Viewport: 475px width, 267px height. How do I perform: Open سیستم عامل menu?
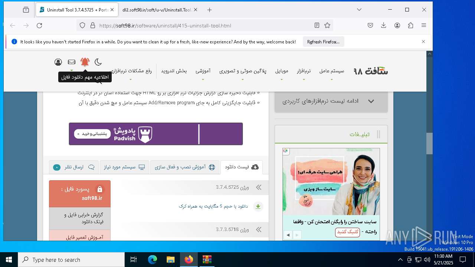click(332, 71)
